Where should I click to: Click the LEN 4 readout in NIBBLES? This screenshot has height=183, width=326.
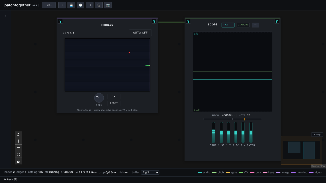point(69,33)
